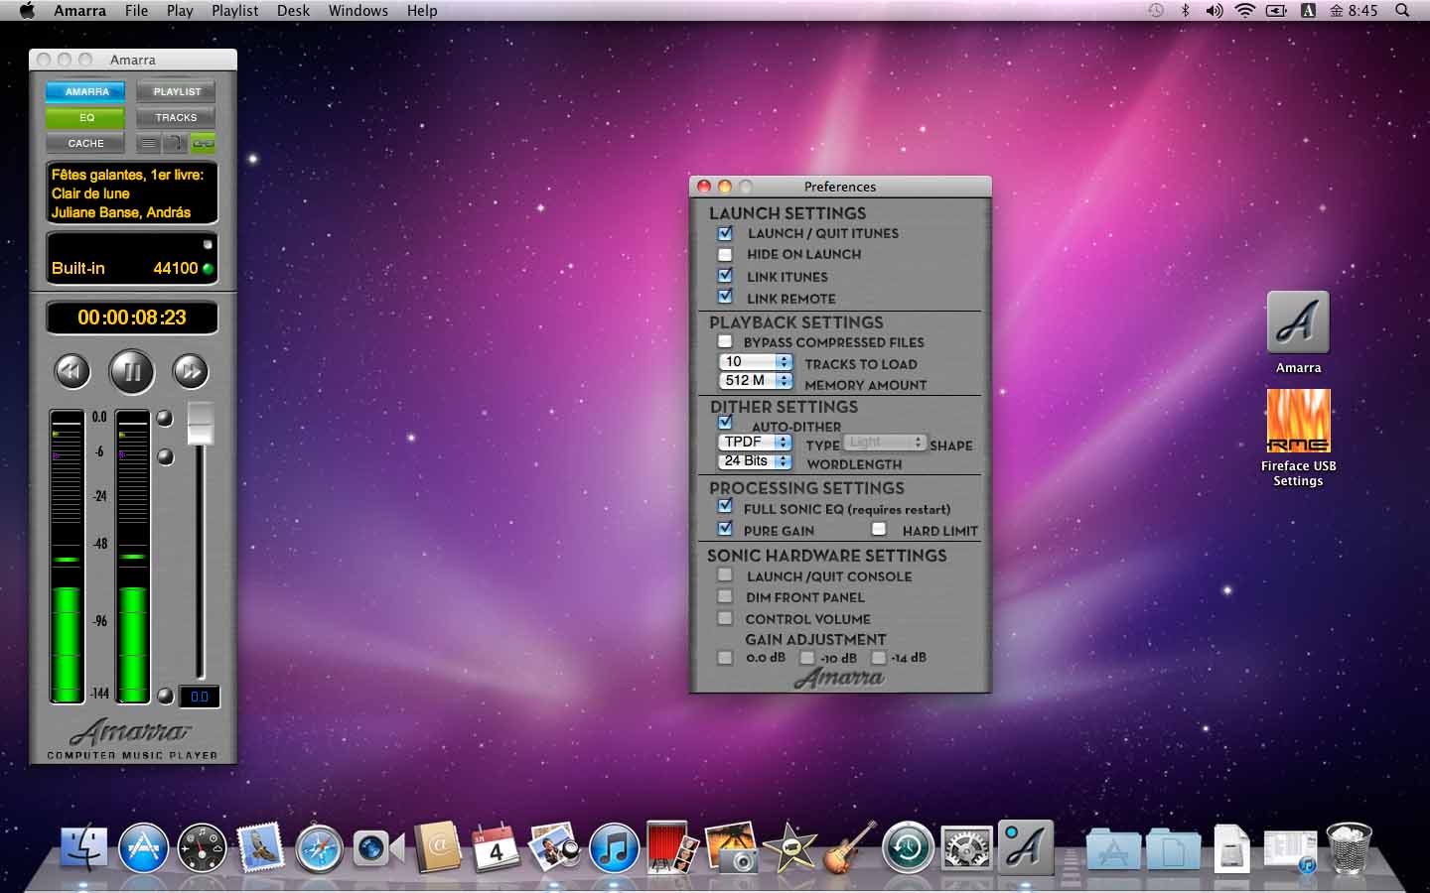Viewport: 1430px width, 893px height.
Task: Open the Play menu
Action: 180,10
